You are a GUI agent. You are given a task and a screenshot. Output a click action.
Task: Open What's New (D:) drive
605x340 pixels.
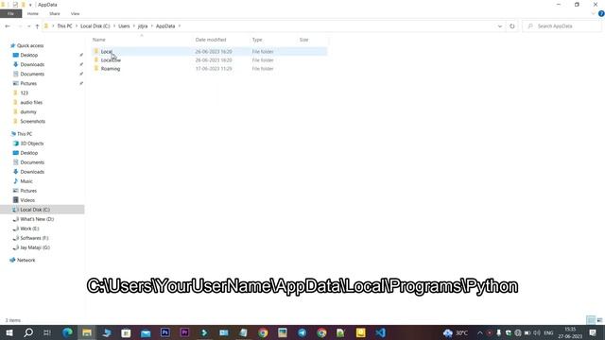37,219
